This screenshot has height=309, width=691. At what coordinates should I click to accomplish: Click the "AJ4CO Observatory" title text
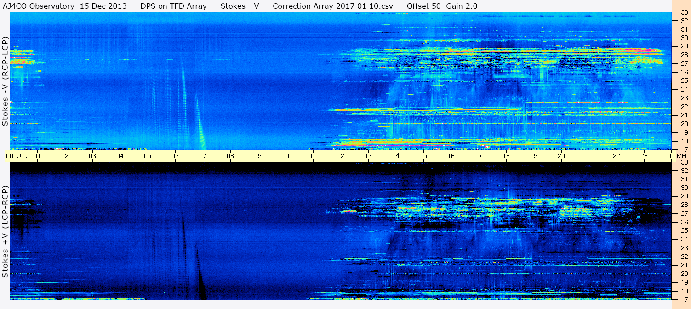point(39,6)
